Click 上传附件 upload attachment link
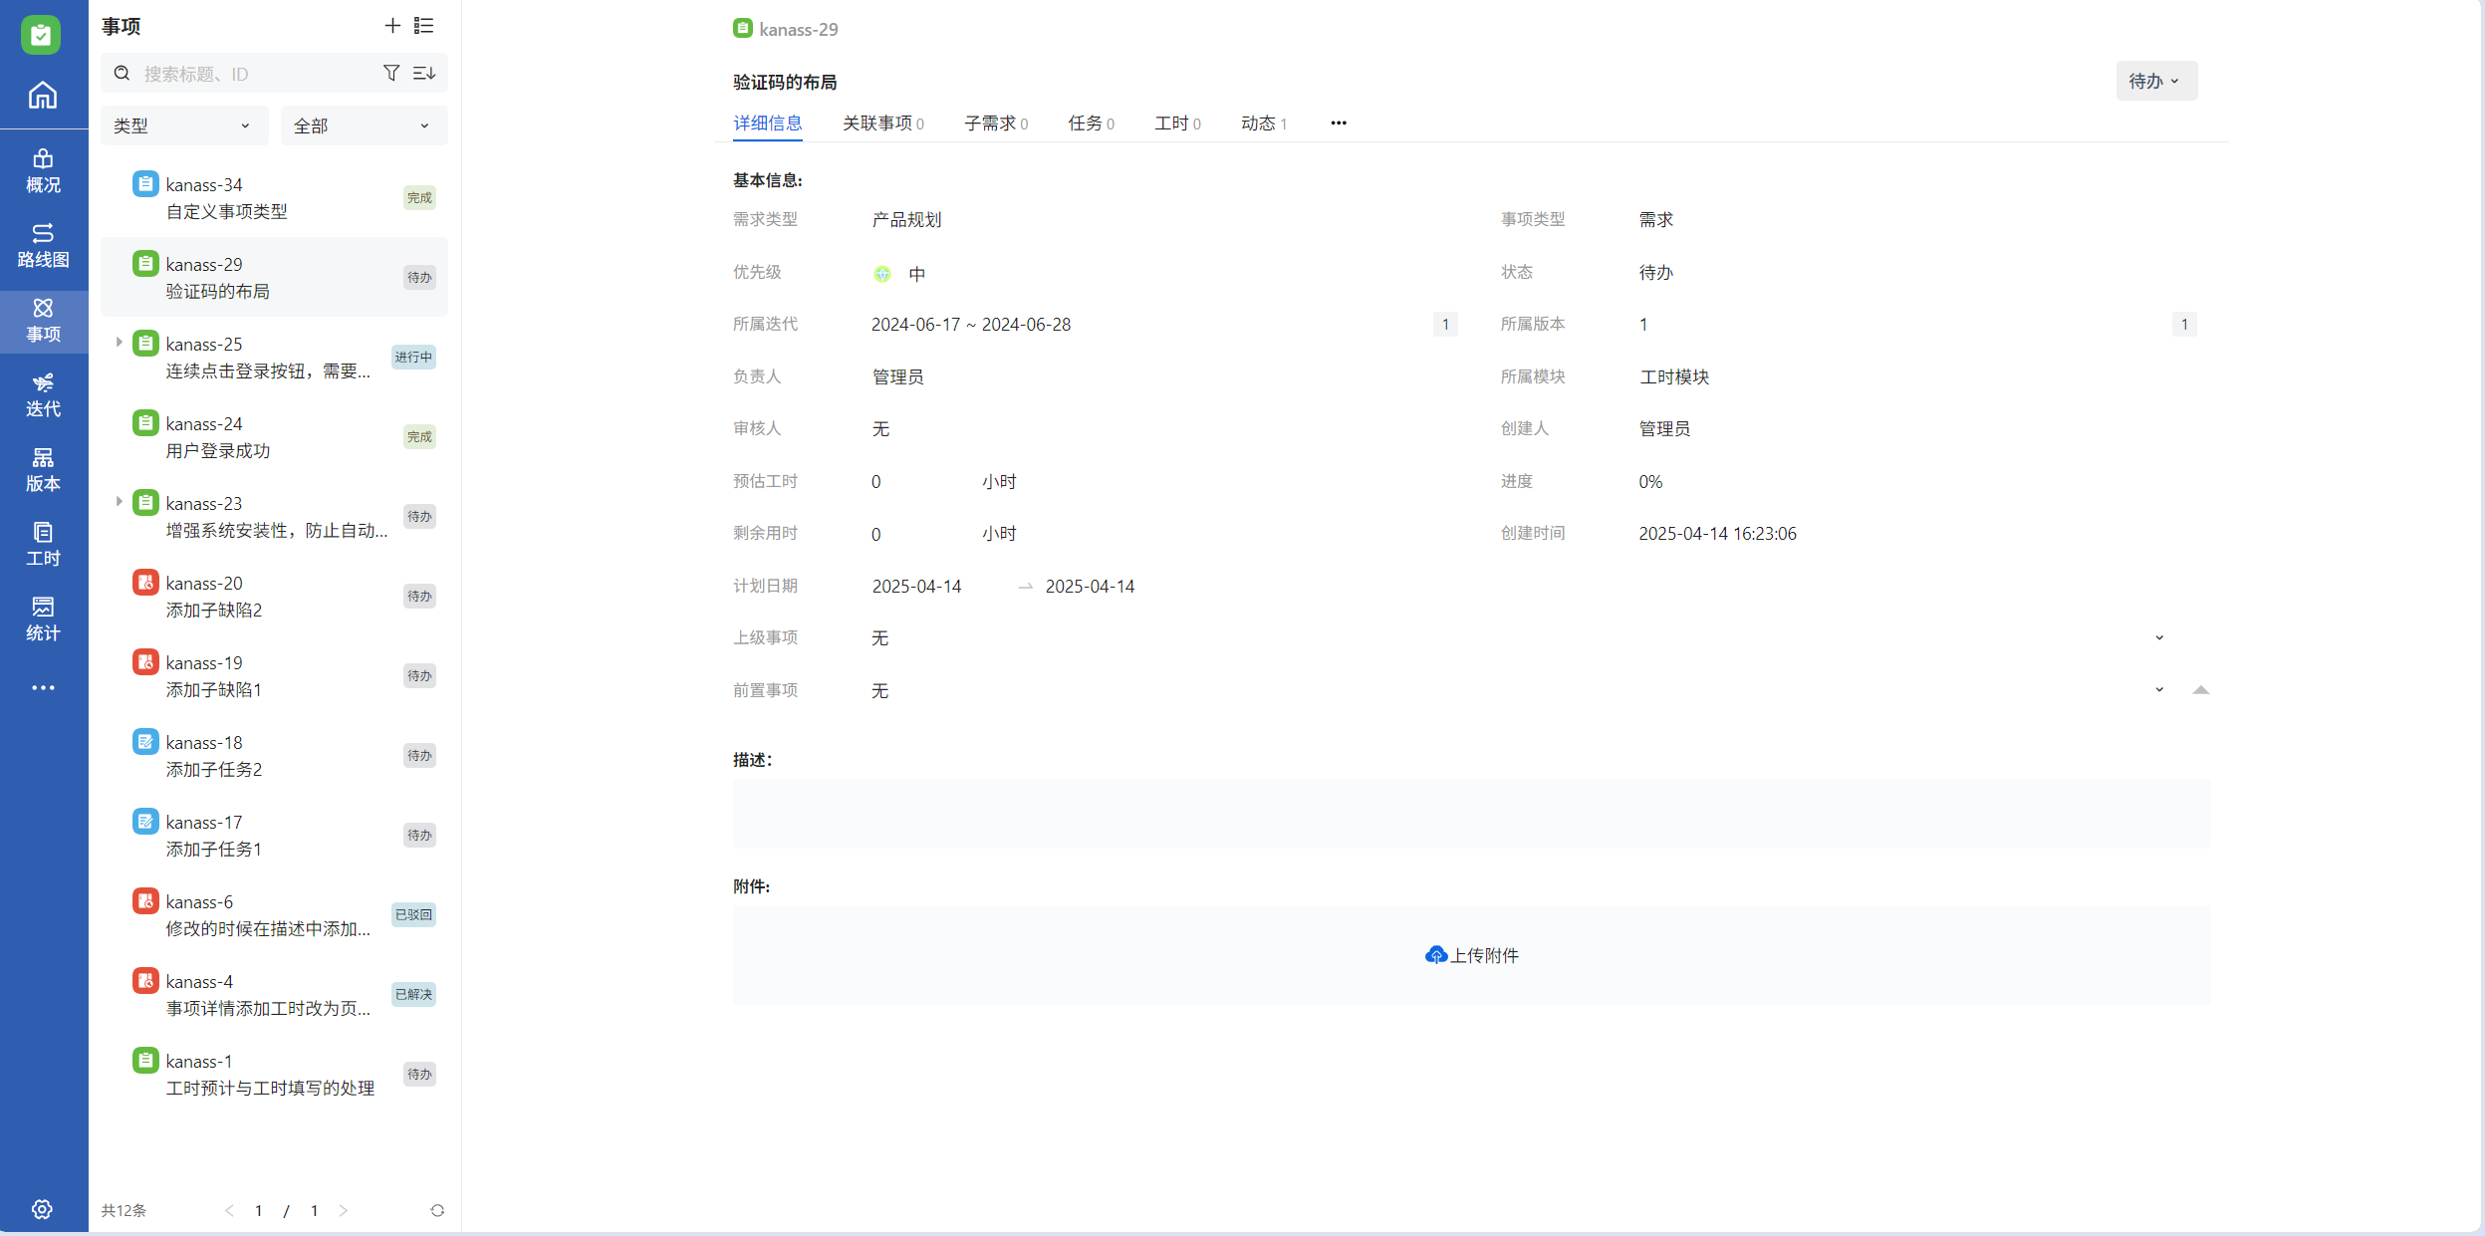The width and height of the screenshot is (2485, 1236). [x=1472, y=955]
